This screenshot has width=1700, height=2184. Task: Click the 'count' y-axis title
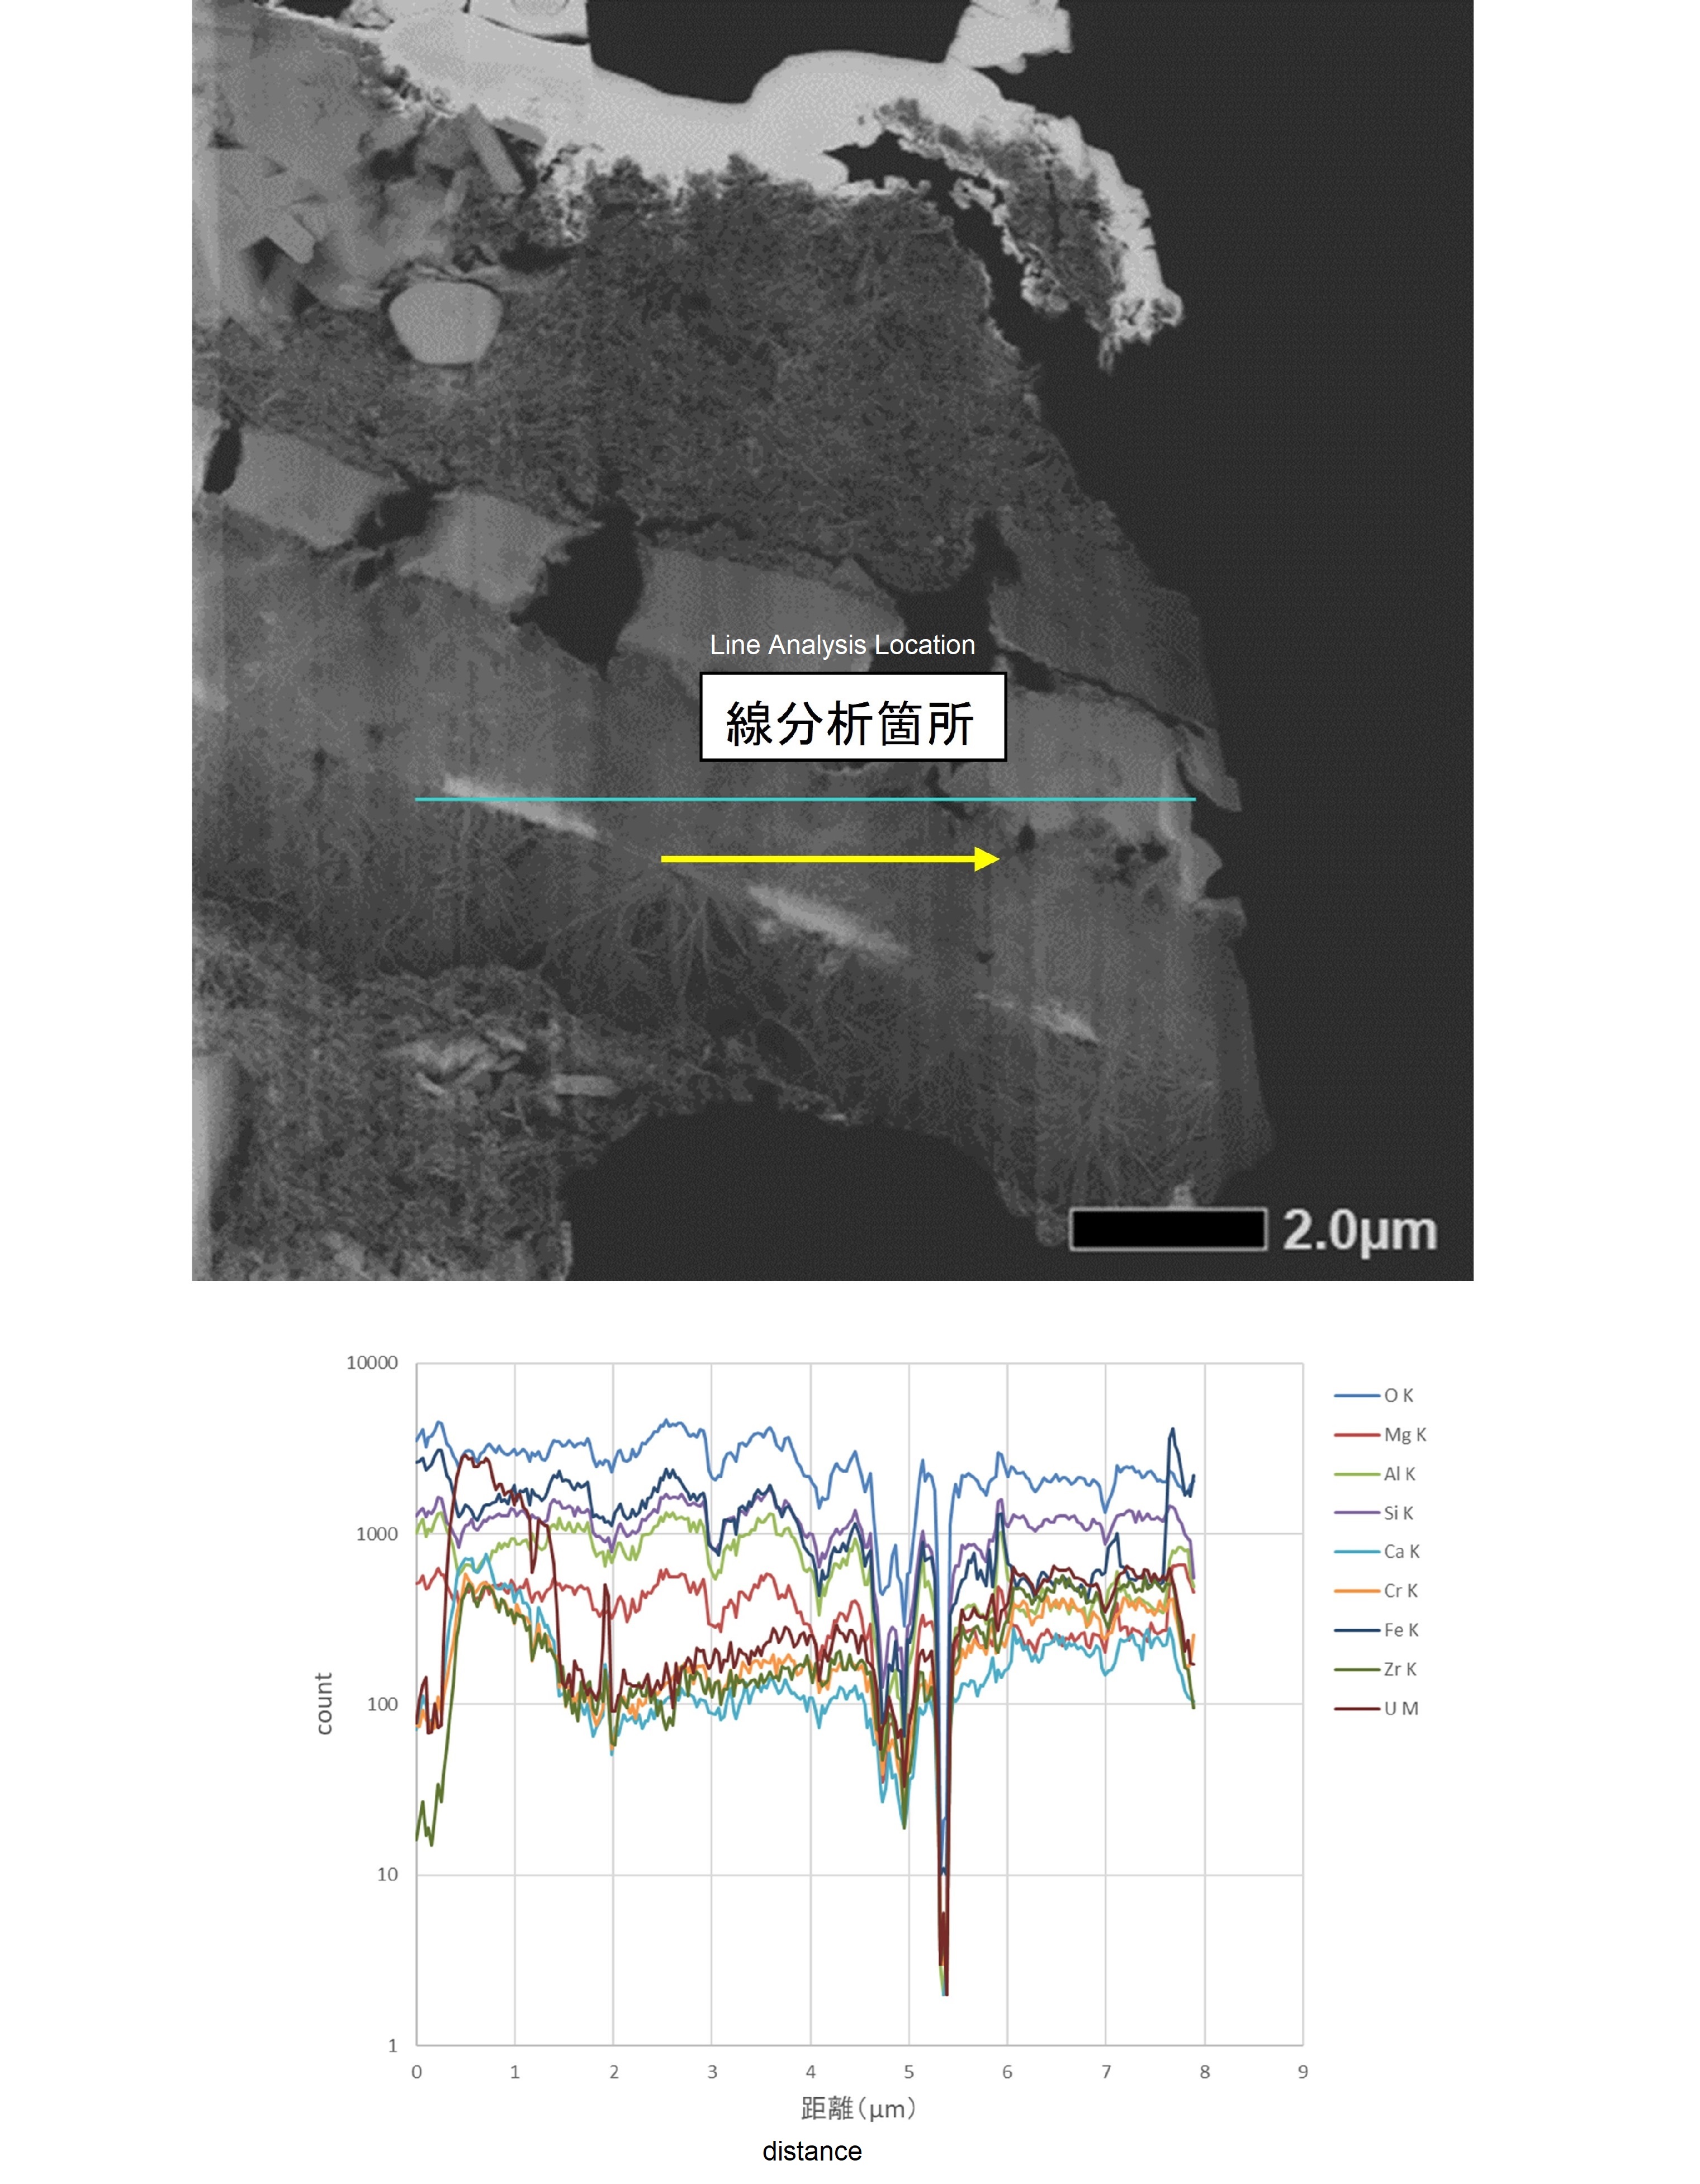coord(323,1703)
